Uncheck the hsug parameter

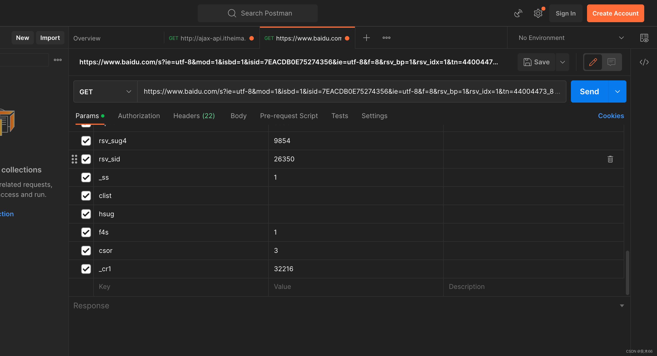coord(86,214)
